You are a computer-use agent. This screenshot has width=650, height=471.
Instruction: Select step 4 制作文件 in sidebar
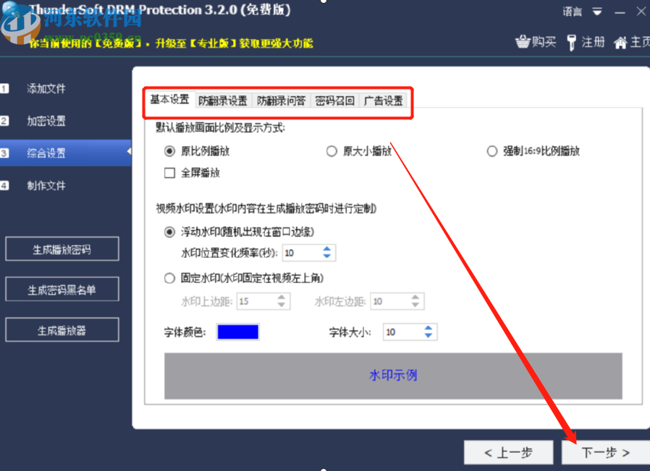[45, 186]
